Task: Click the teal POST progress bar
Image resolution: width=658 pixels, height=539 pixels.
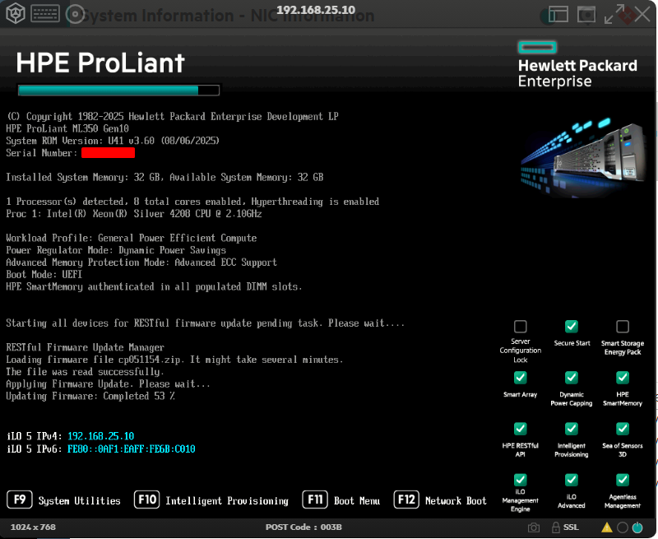Action: click(x=118, y=91)
